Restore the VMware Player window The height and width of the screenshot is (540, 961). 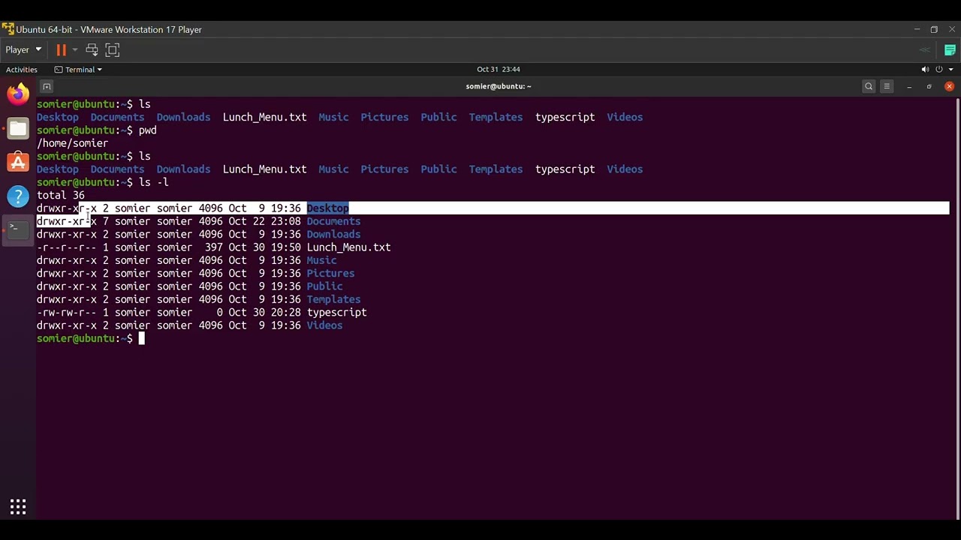pyautogui.click(x=934, y=29)
